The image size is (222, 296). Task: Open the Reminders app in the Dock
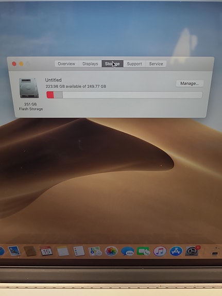[79, 251]
